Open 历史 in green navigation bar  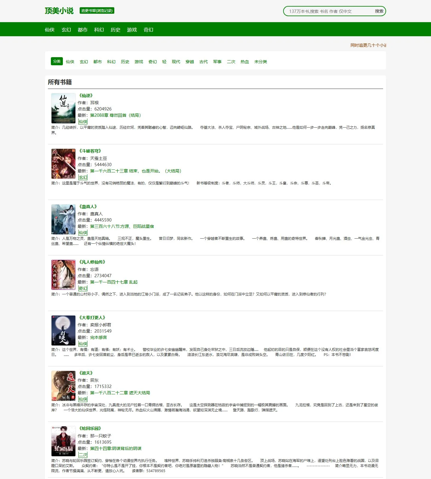(116, 30)
